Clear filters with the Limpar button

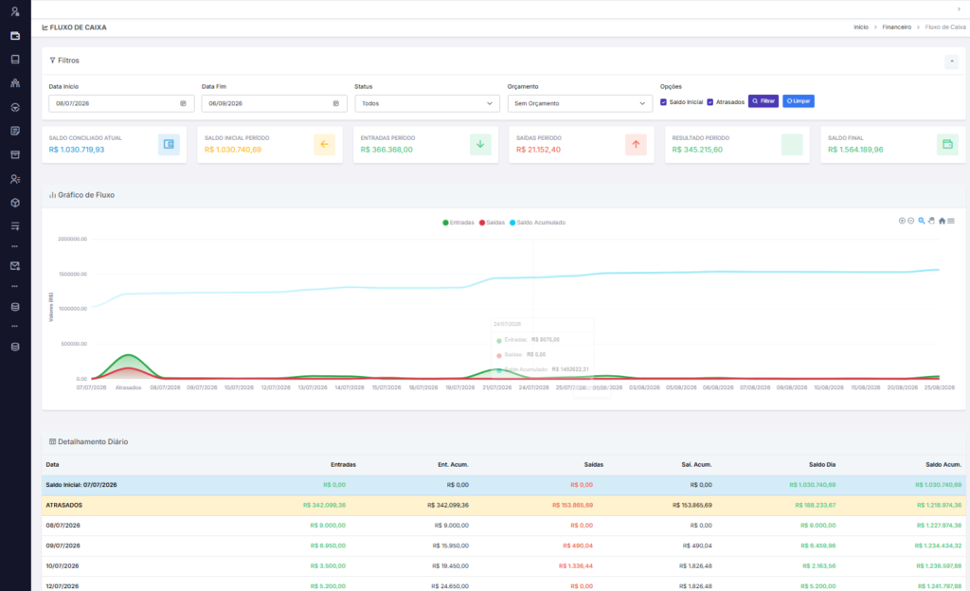click(x=798, y=100)
